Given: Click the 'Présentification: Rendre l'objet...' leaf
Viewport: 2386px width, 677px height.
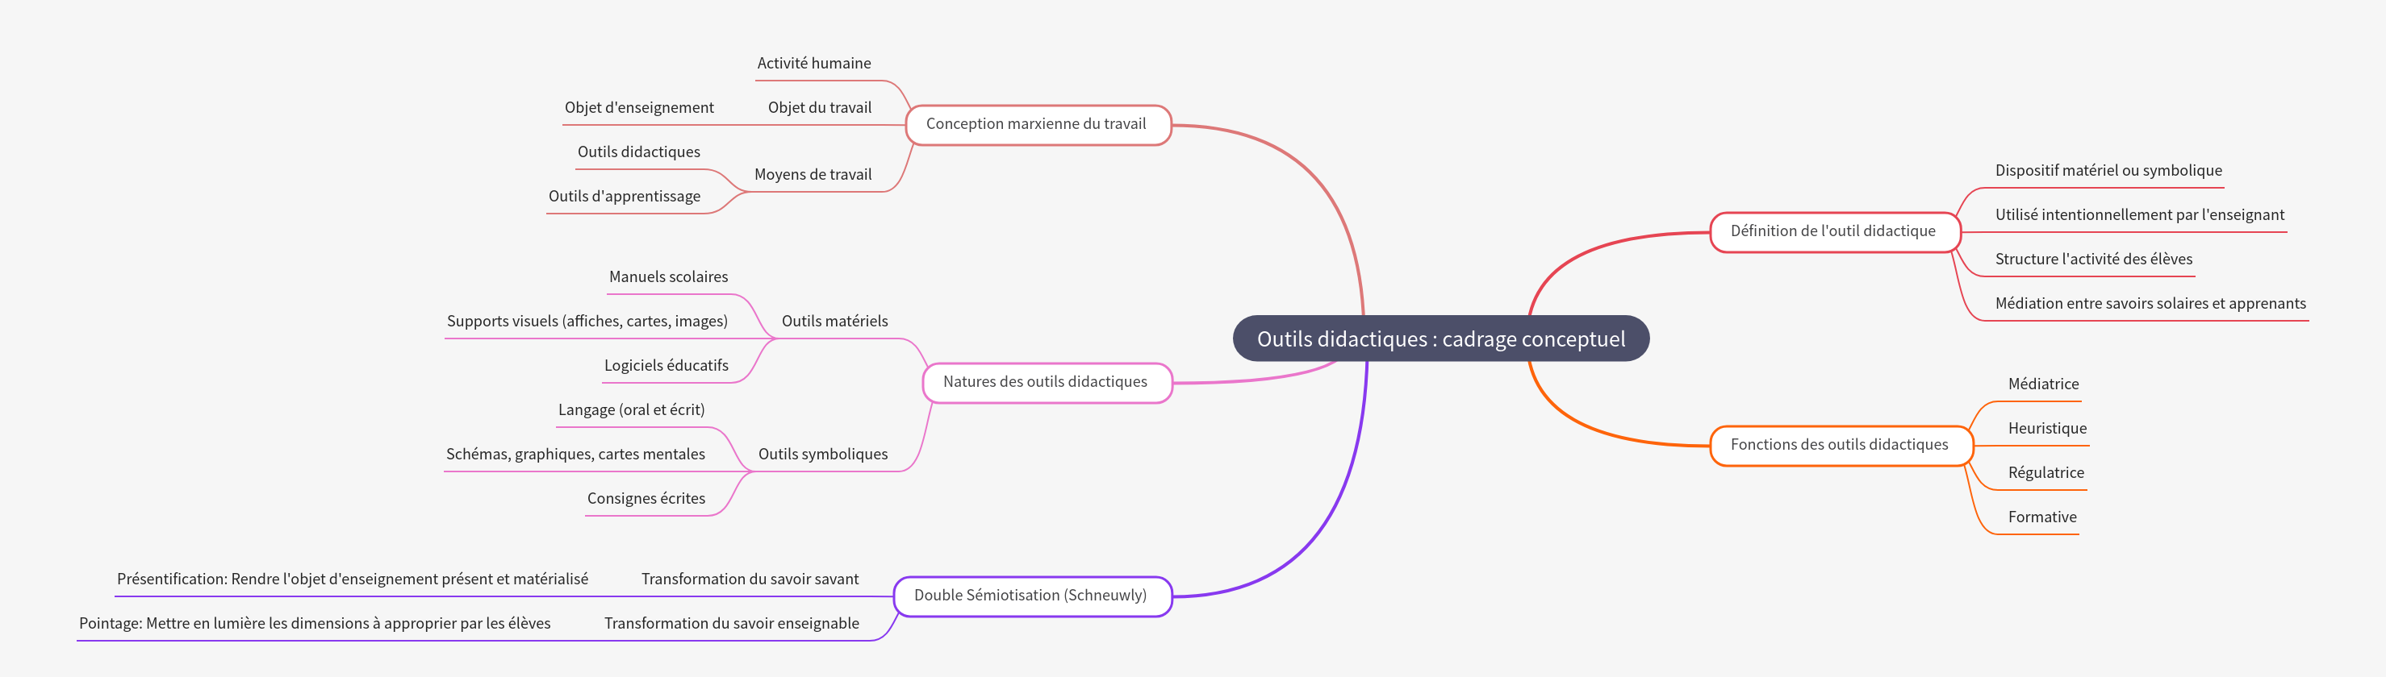Looking at the screenshot, I should (353, 579).
